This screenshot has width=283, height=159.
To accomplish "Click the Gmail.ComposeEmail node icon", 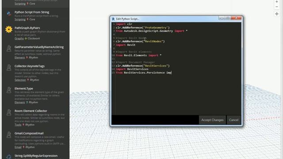I will pos(9,134).
